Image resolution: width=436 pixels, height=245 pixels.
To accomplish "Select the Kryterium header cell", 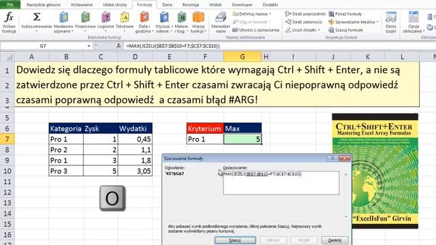I will click(205, 129).
